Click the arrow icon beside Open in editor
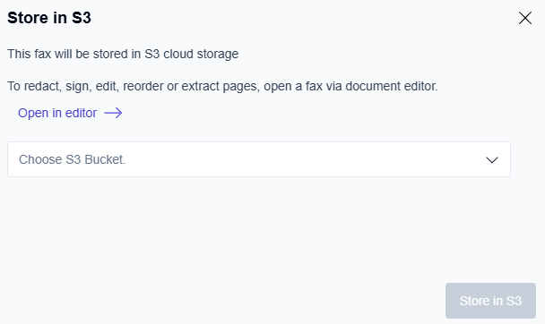Viewport: 545px width, 324px height. pos(113,113)
